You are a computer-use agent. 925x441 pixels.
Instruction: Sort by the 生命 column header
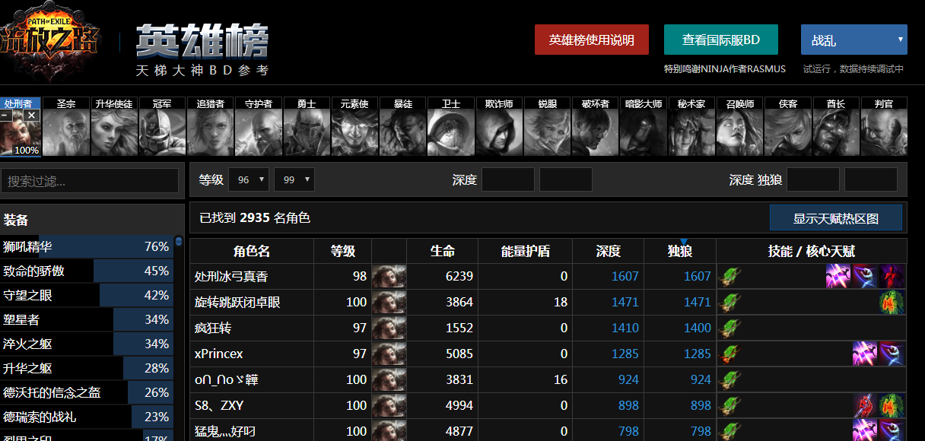click(442, 251)
